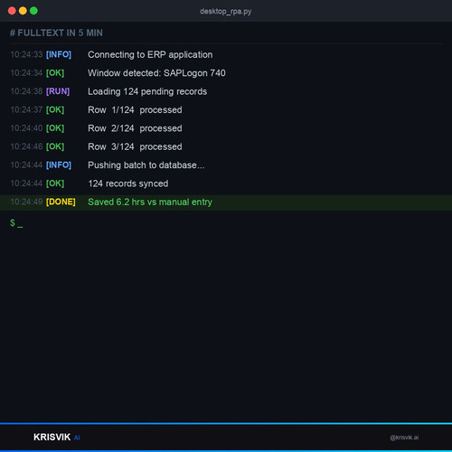Select 'Pushing batch to database...' message
This screenshot has height=452, width=452.
tap(146, 165)
